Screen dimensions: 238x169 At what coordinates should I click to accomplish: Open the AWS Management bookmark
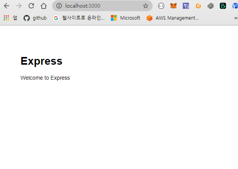point(173,18)
